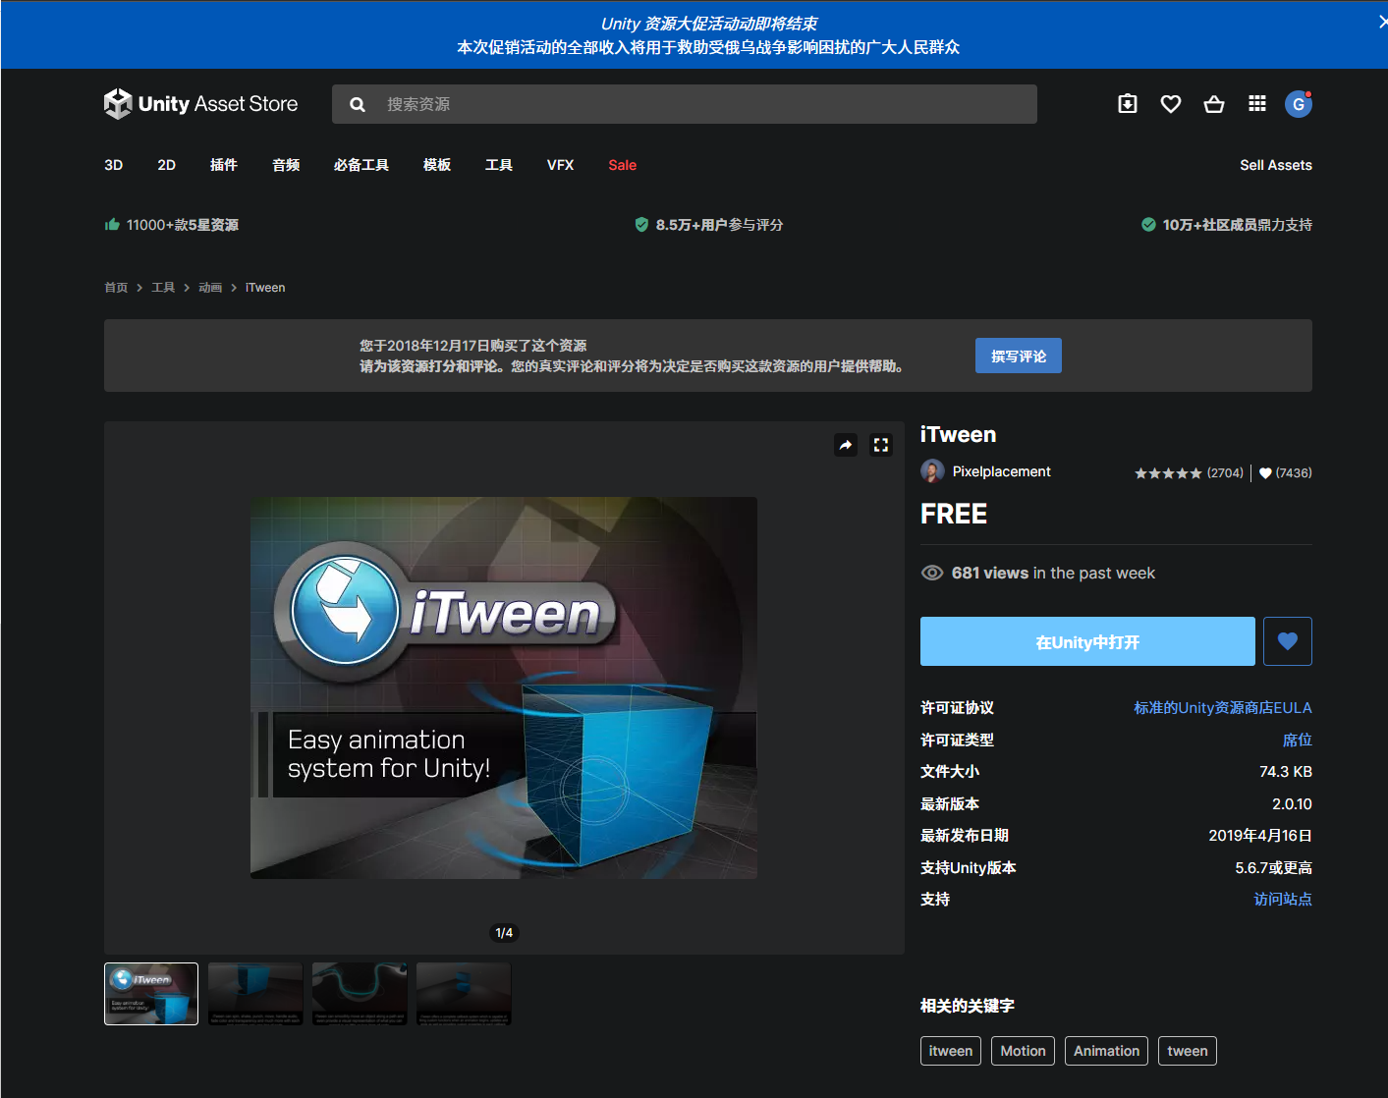Navigate to 首页 via the breadcrumb
Image resolution: width=1388 pixels, height=1098 pixels.
click(115, 287)
